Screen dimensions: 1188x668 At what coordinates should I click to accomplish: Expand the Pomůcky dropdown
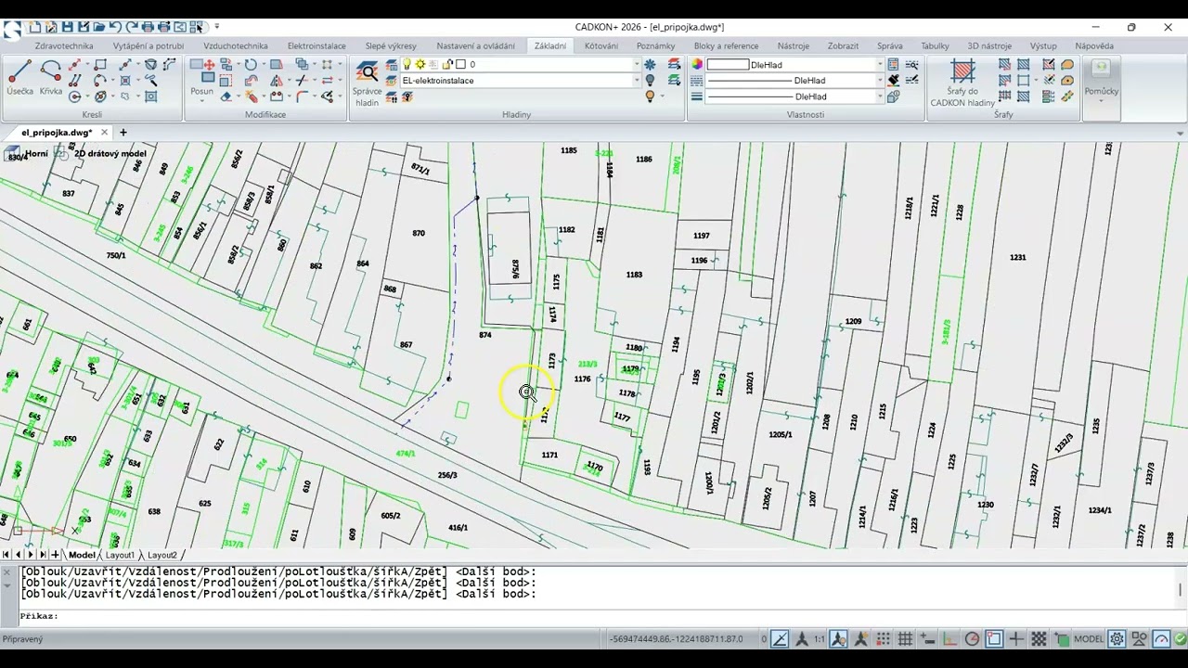click(x=1101, y=99)
